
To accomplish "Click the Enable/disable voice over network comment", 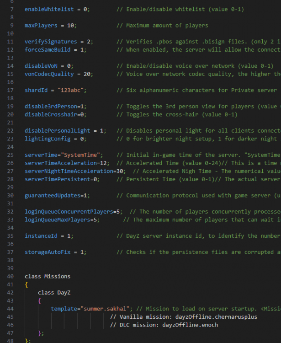I will pyautogui.click(x=195, y=66).
